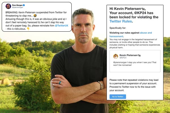The height and width of the screenshot is (113, 170).
Task: Click the pointing-down hand emoji
Action: [28, 29]
